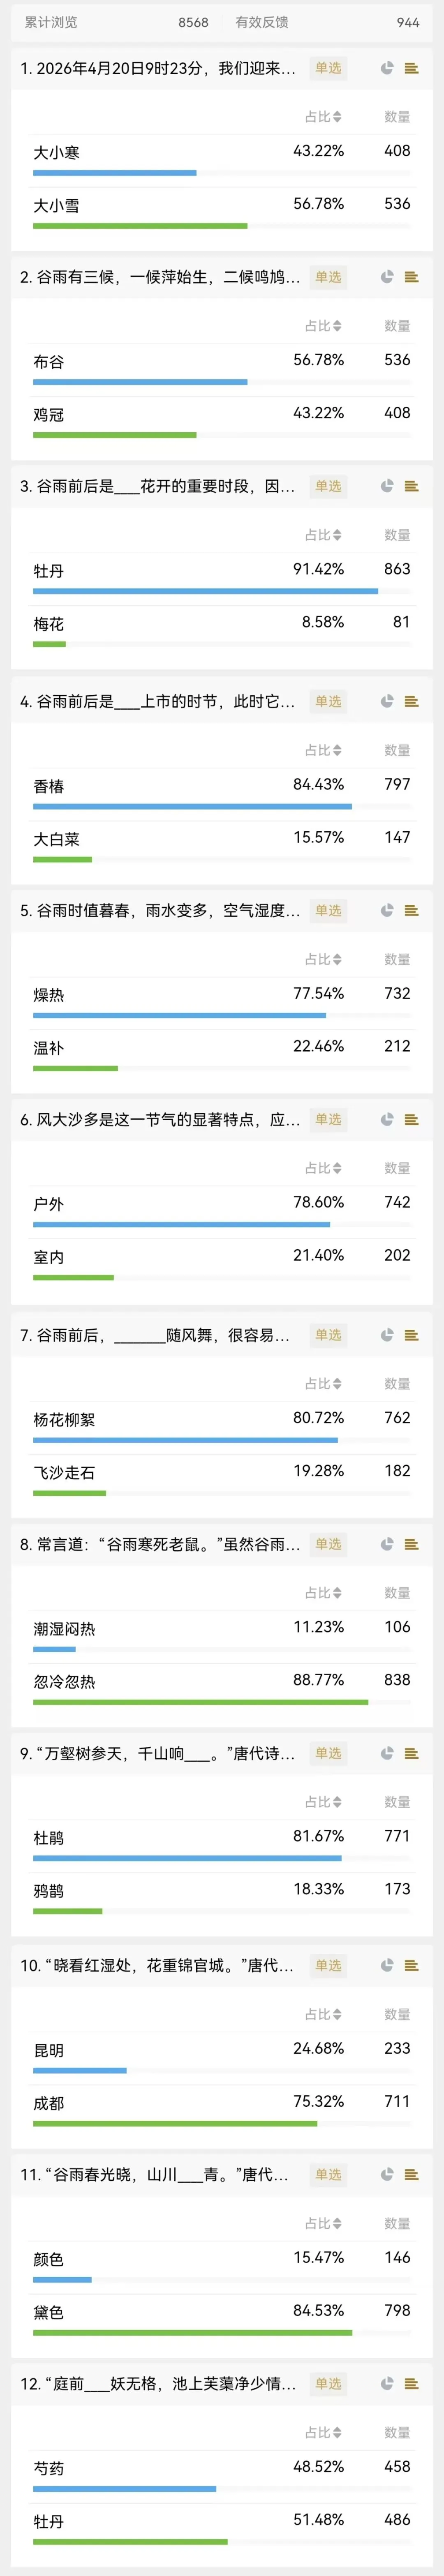
Task: Show question 5 results as pie chart
Action: tap(387, 910)
